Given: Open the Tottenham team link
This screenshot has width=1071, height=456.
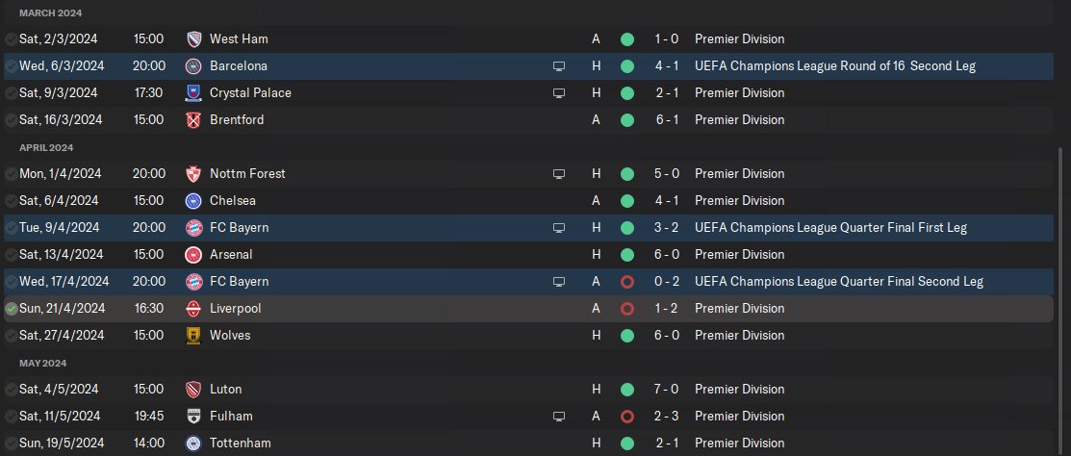Looking at the screenshot, I should click(x=240, y=443).
